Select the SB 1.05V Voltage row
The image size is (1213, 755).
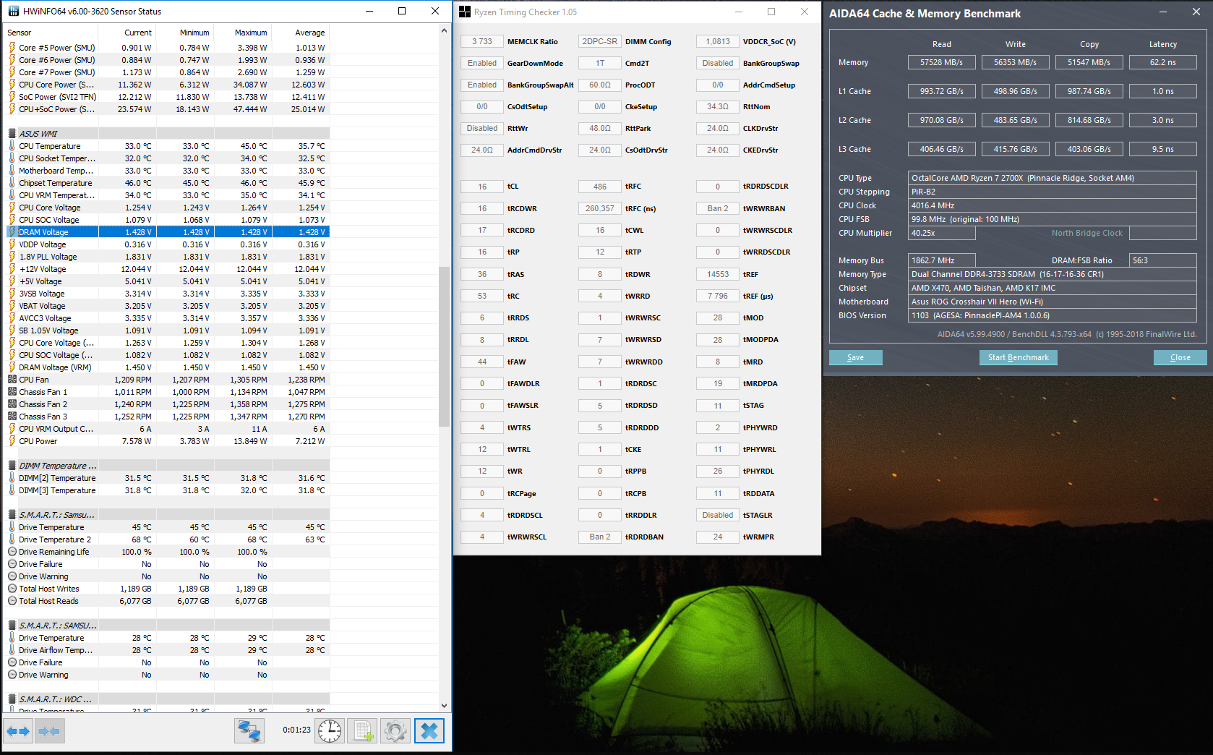pyautogui.click(x=167, y=330)
